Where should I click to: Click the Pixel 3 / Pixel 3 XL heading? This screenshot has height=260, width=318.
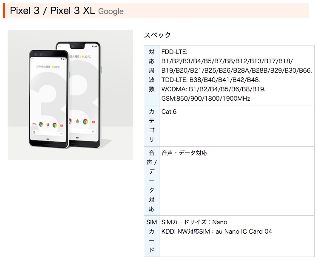coord(52,11)
